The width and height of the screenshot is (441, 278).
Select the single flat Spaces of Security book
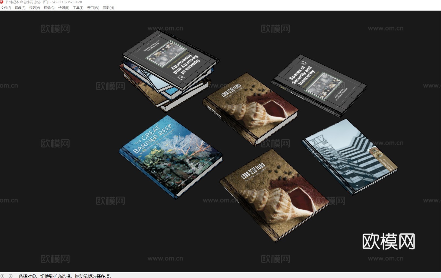click(x=319, y=86)
